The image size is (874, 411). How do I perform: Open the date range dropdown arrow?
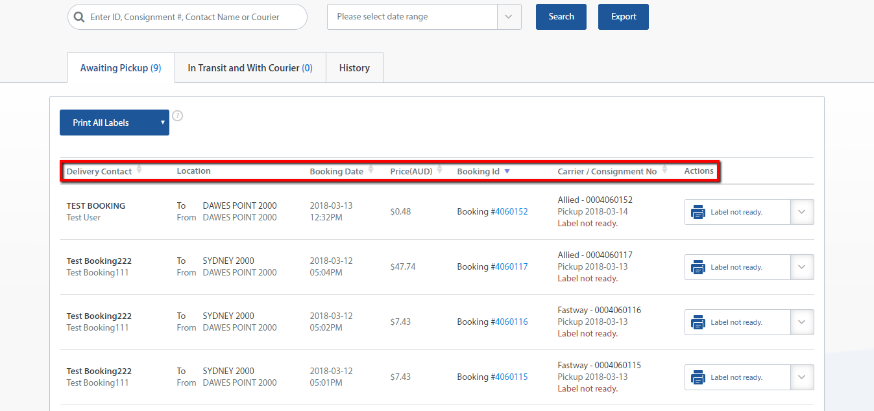[509, 17]
